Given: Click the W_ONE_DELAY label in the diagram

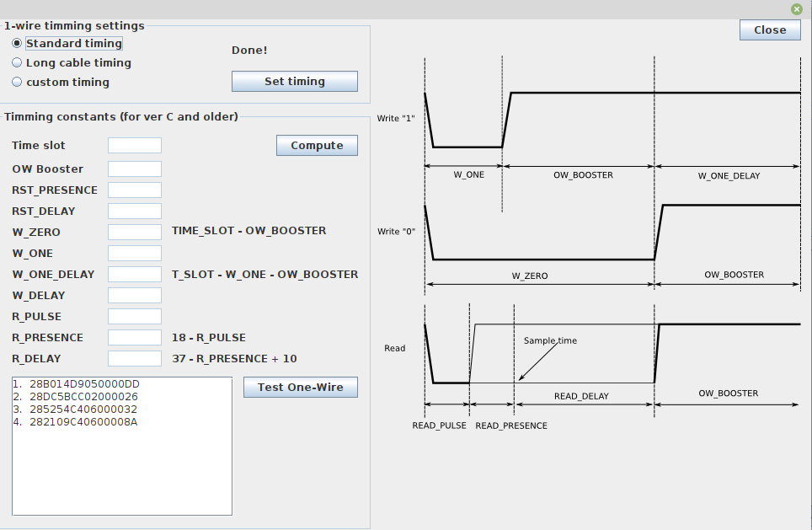Looking at the screenshot, I should (729, 175).
